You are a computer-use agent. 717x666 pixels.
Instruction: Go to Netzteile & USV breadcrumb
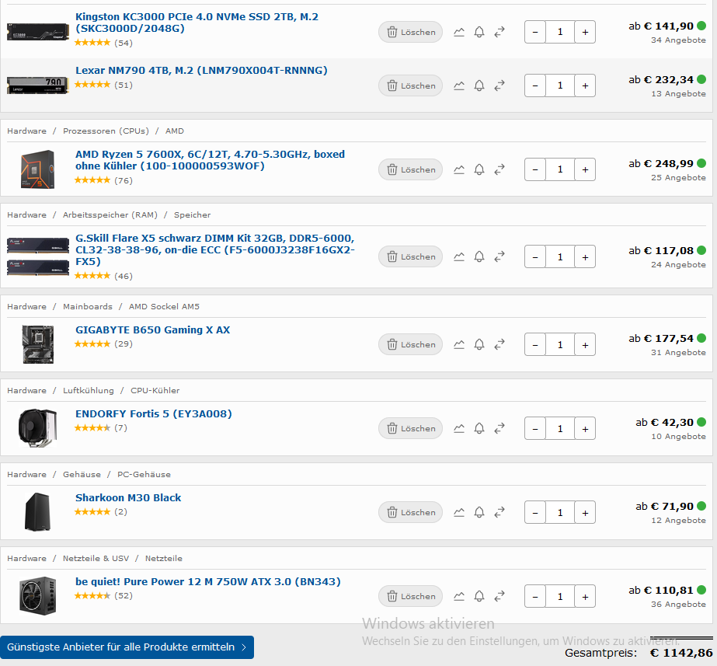click(96, 559)
